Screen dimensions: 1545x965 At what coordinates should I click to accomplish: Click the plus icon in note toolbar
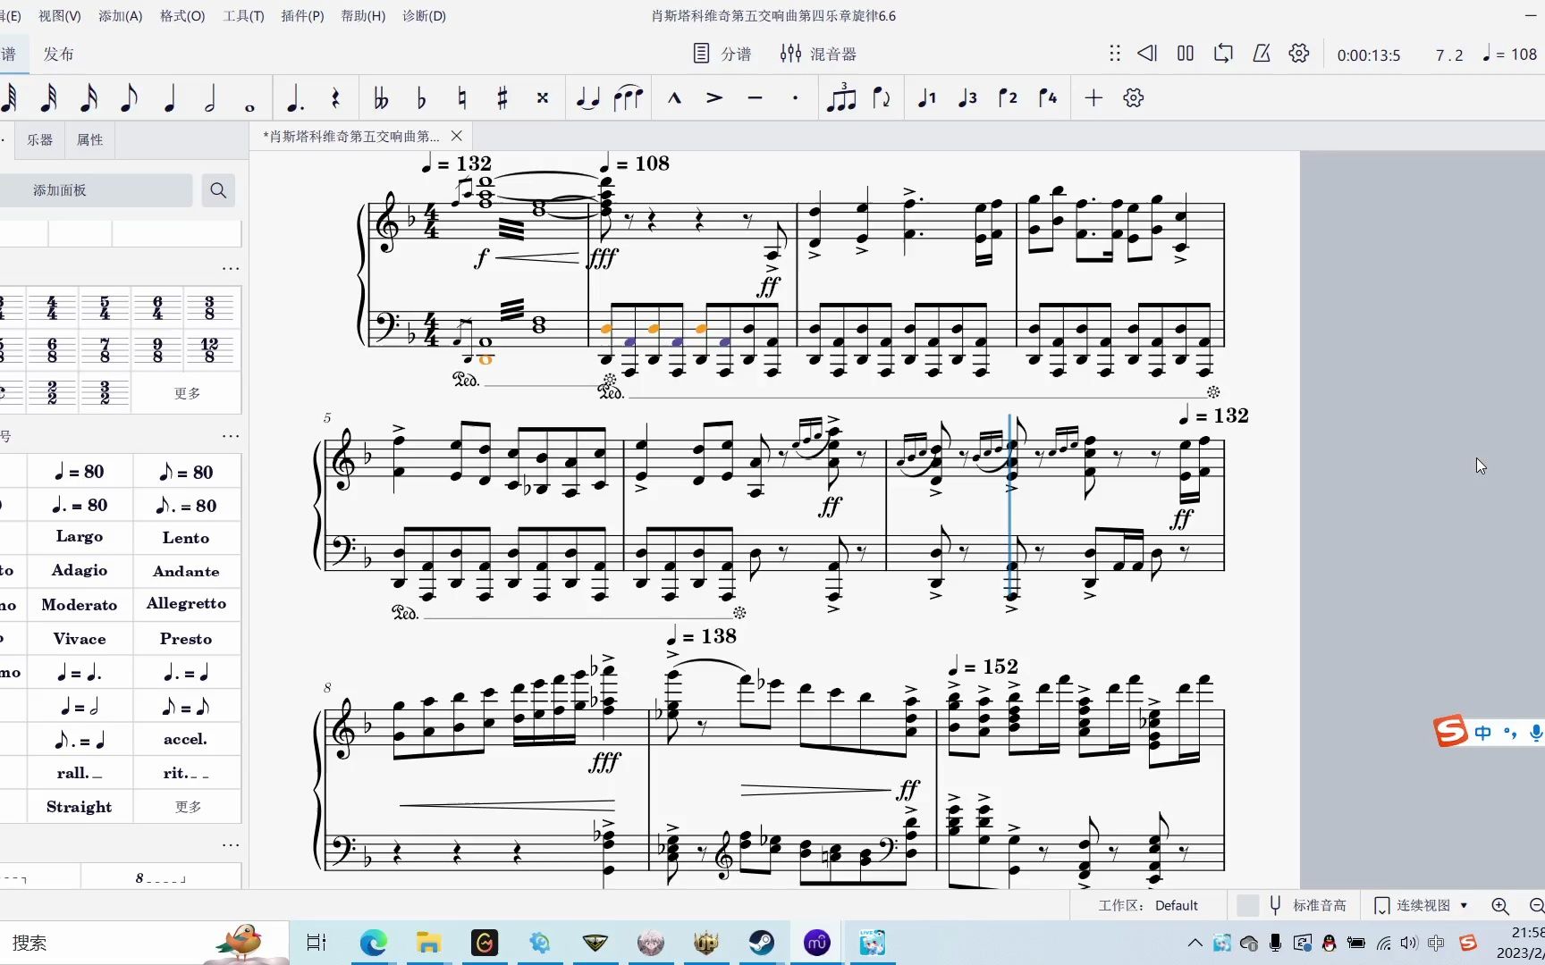coord(1093,98)
